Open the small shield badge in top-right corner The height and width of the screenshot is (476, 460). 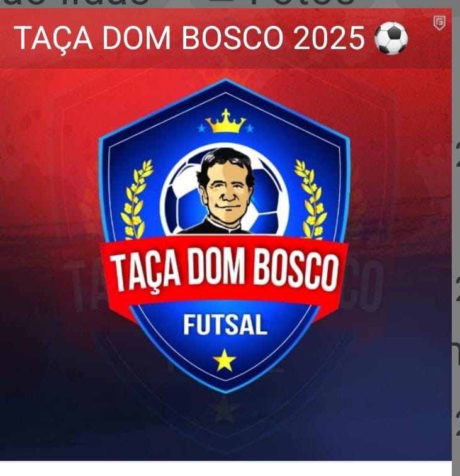tap(439, 23)
